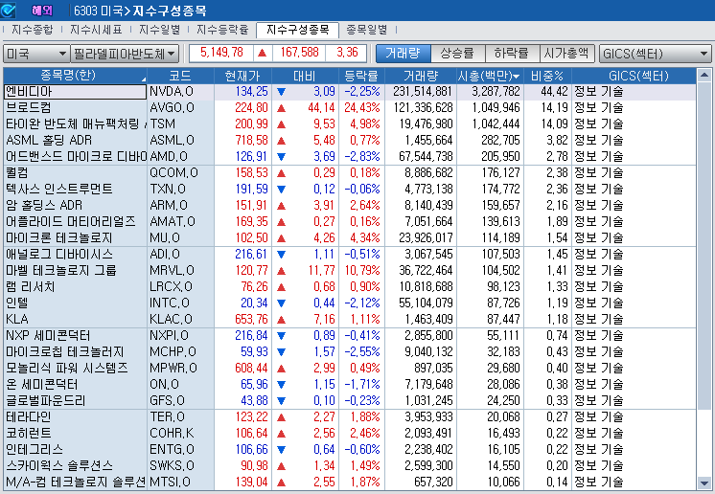Select the 램 리서치 stock name
The width and height of the screenshot is (715, 494).
click(x=30, y=287)
